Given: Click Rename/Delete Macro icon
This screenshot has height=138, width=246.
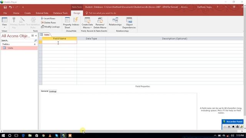Looking at the screenshot, I should click(100, 20).
